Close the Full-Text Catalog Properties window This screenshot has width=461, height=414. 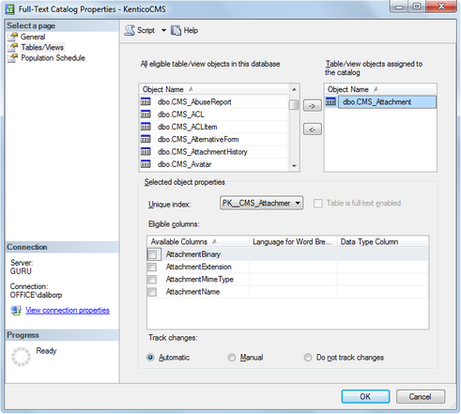[441, 7]
